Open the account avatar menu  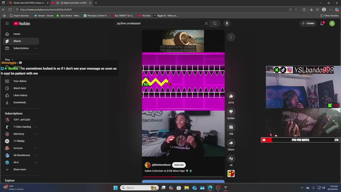point(332,23)
